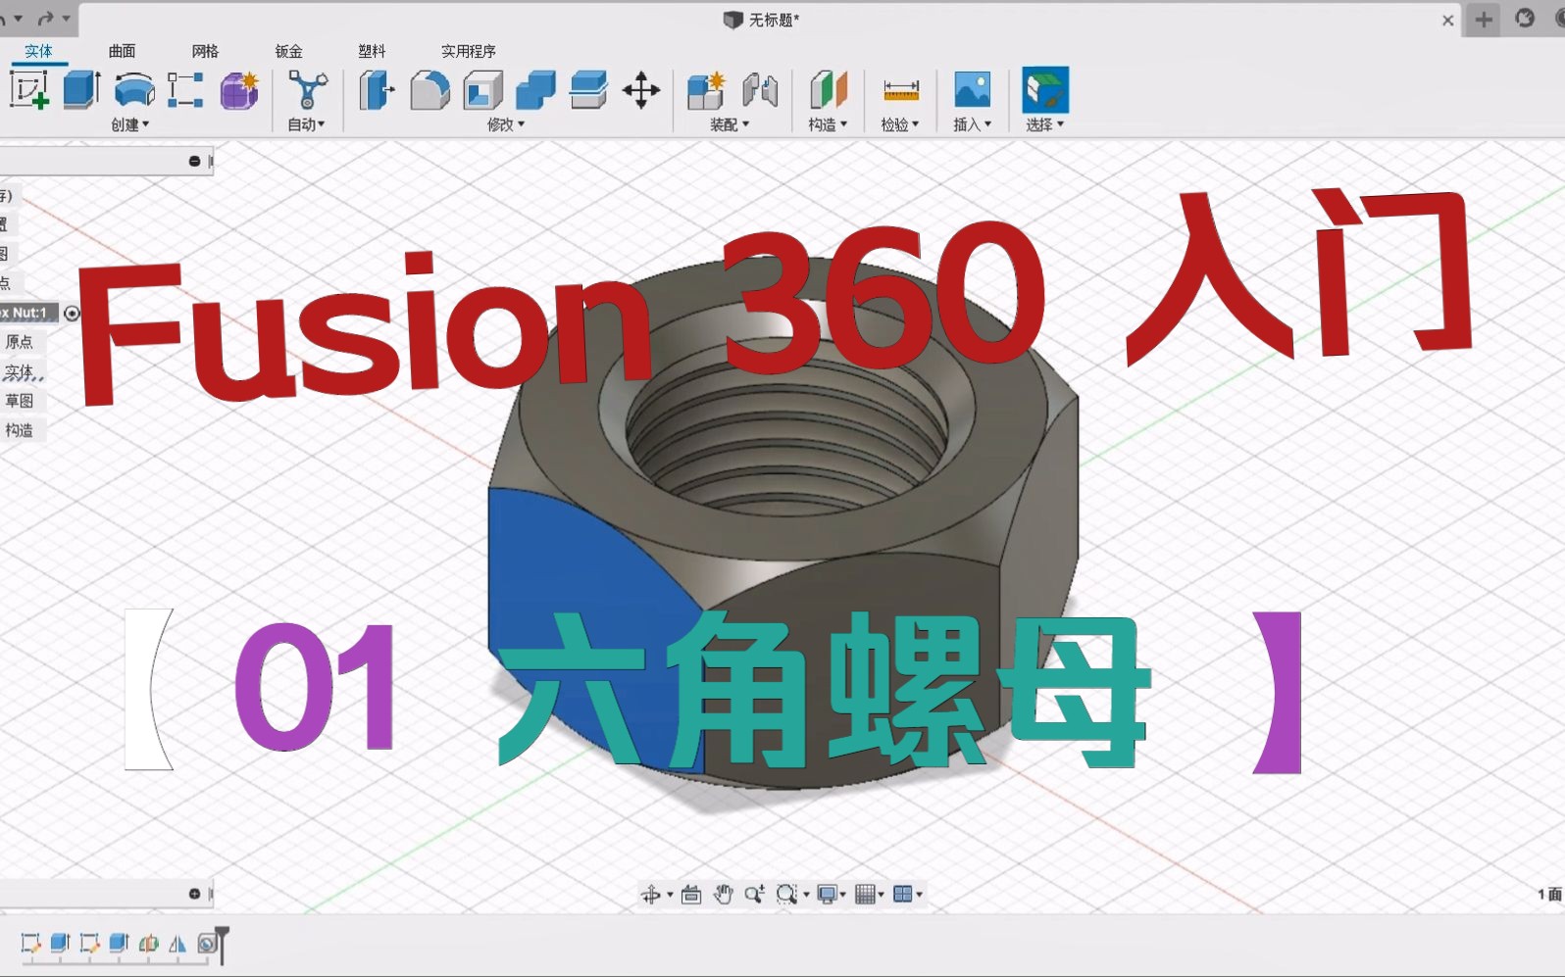This screenshot has height=977, width=1565.
Task: Create a New Component from assemble icon
Action: [706, 90]
